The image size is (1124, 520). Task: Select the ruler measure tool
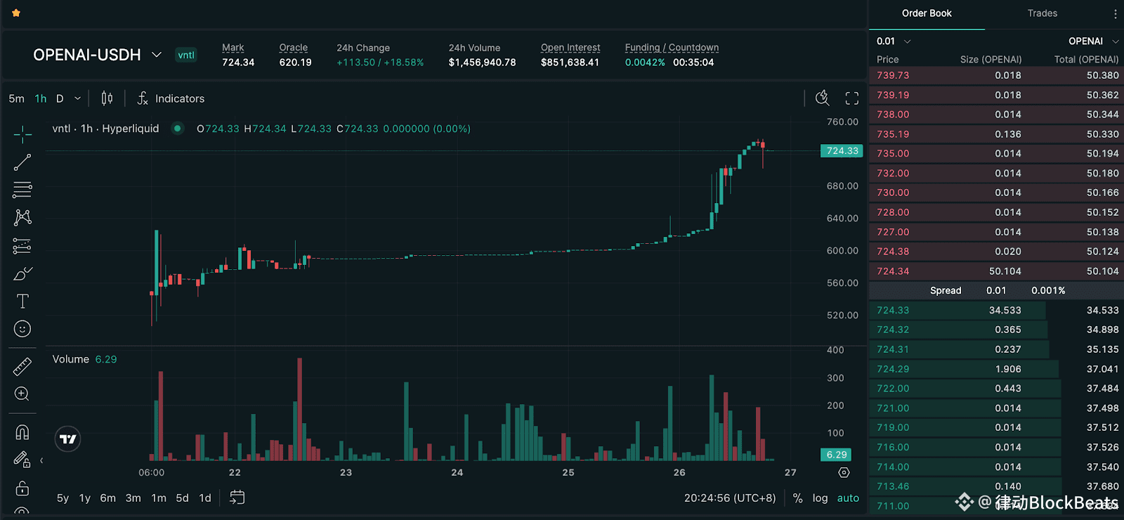[x=22, y=366]
